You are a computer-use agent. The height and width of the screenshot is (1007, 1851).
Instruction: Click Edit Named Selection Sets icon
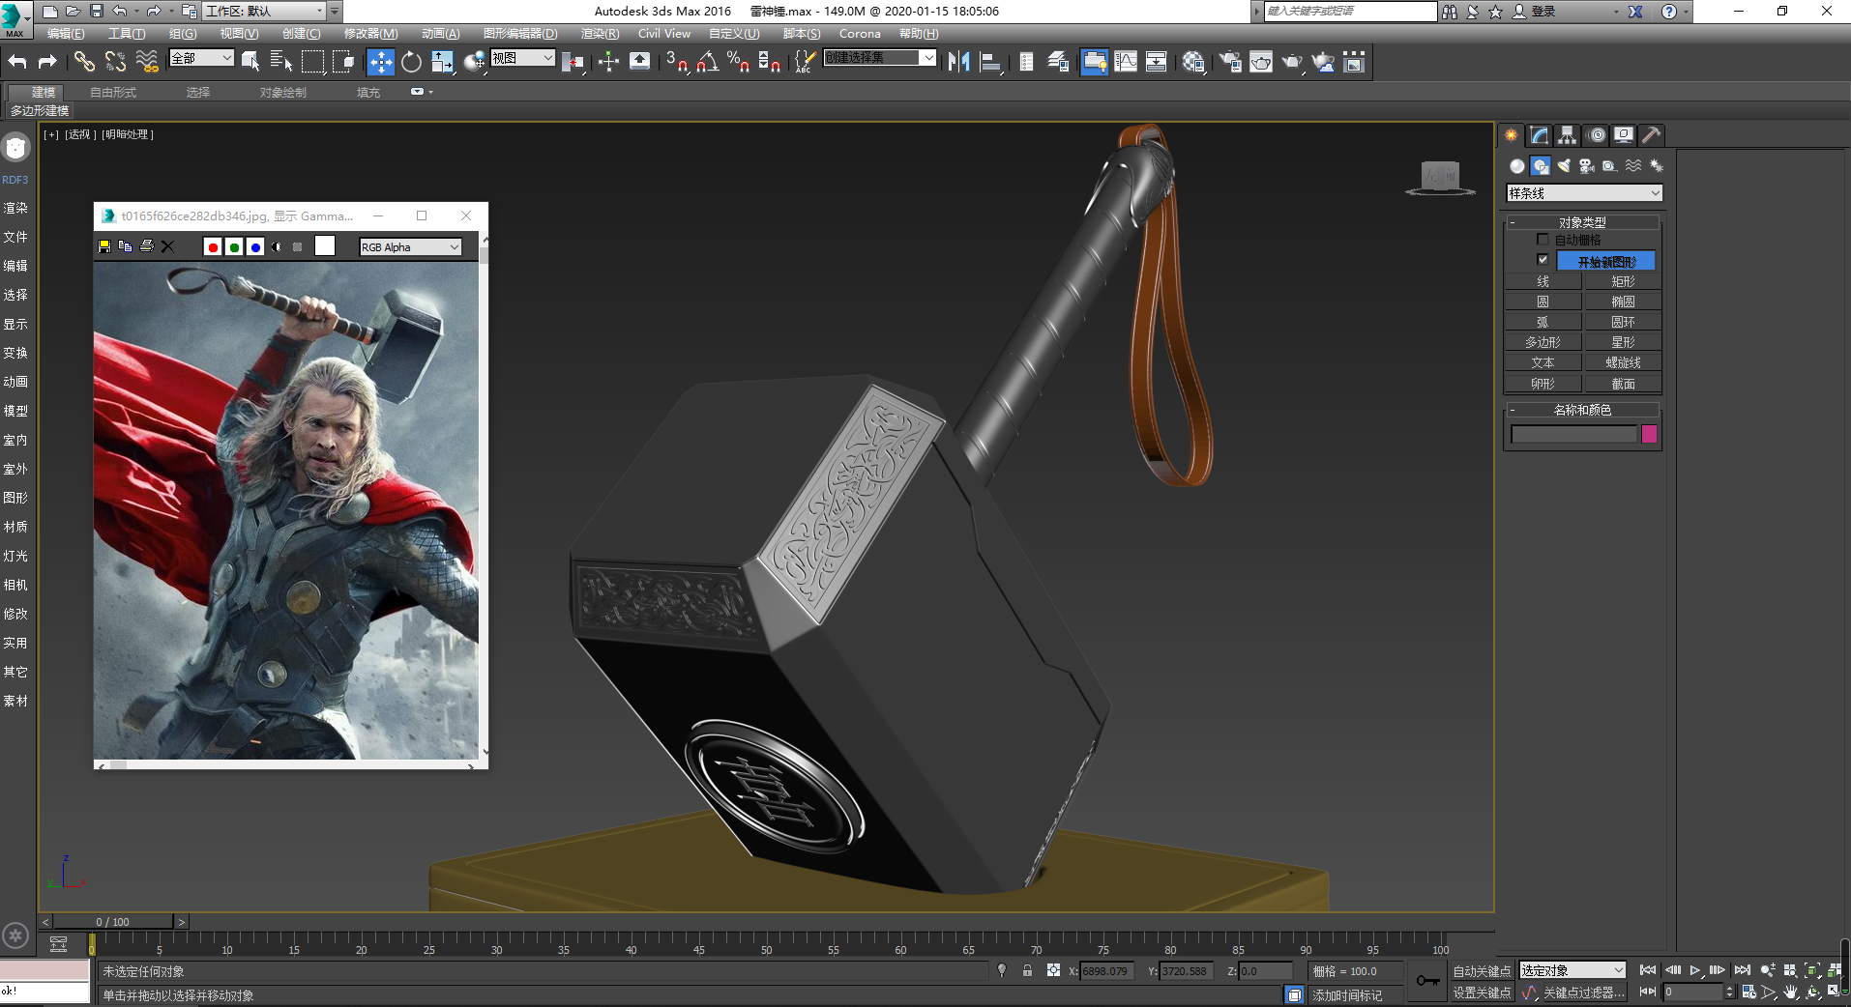(804, 62)
